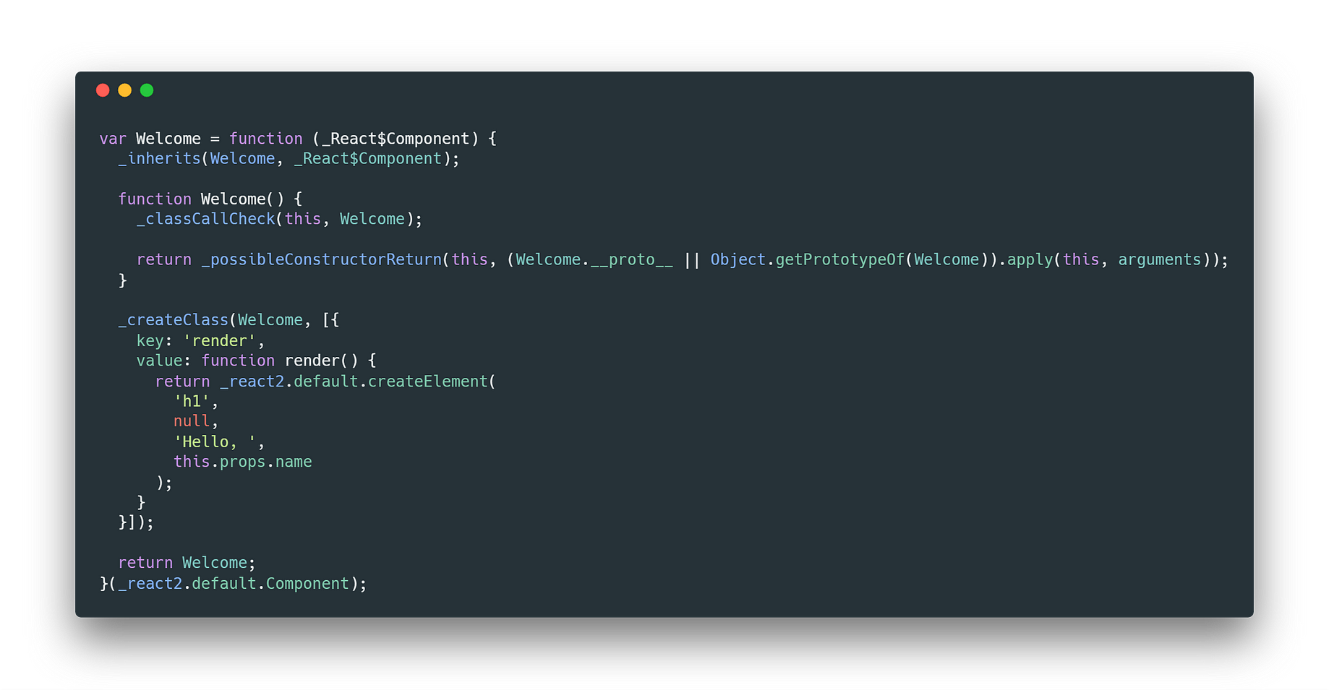Click the _inherits function call
Screen dimensions: 1329x690
(x=159, y=159)
